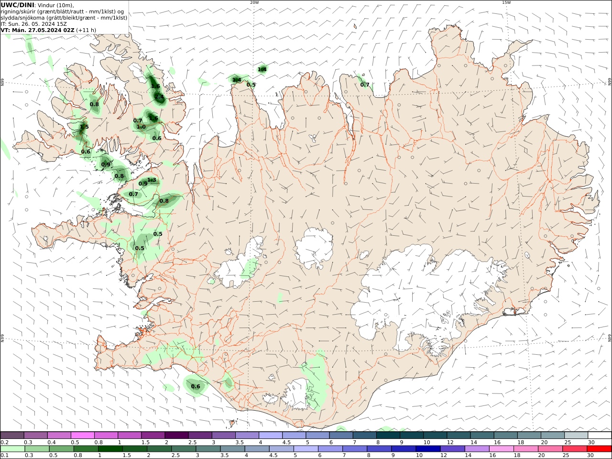Select the 0.6 value offshore south of Reykjanes

[x=196, y=386]
